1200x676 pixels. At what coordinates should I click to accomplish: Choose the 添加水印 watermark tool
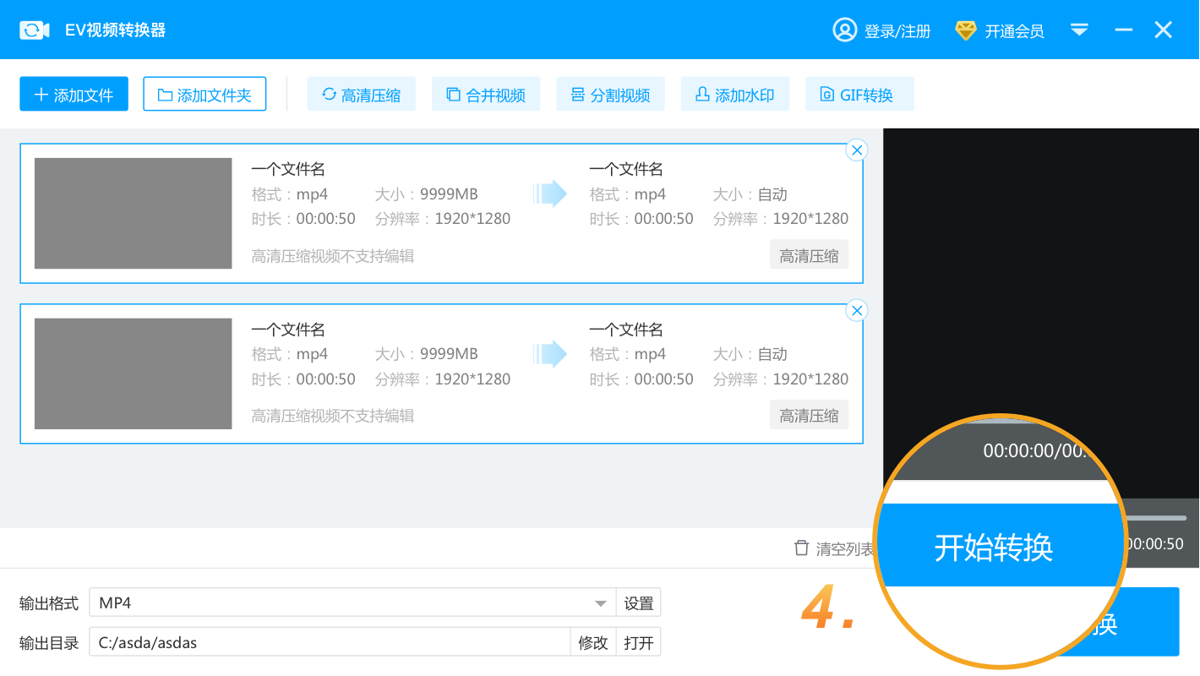coord(734,94)
